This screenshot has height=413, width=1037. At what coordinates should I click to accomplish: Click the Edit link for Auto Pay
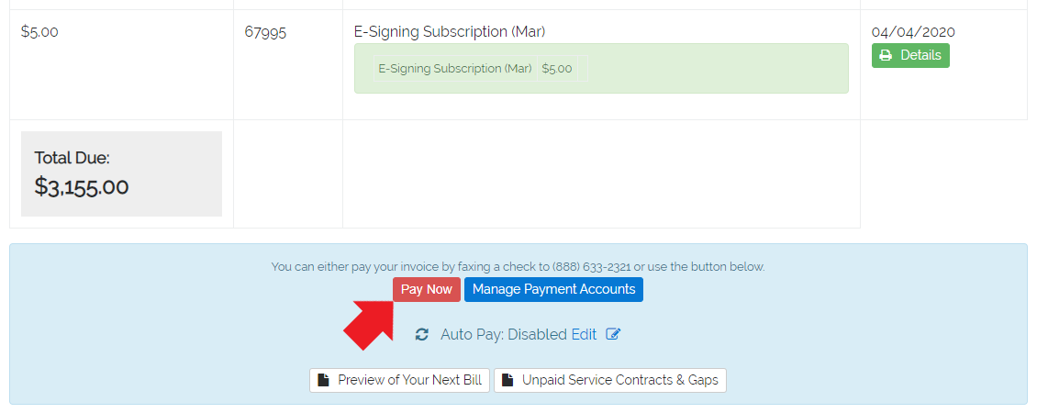pos(584,334)
